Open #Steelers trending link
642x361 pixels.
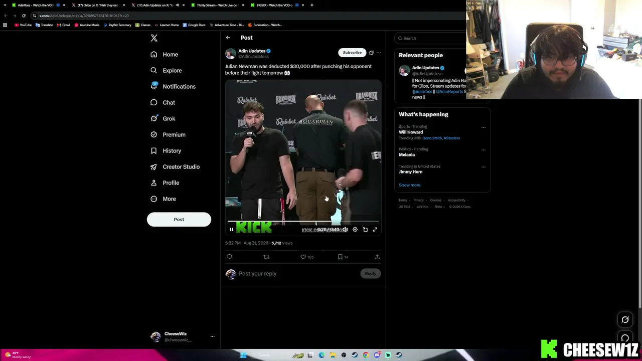[452, 138]
